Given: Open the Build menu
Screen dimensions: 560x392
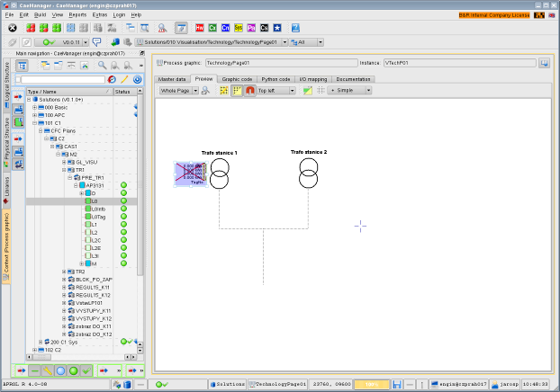Looking at the screenshot, I should point(40,15).
